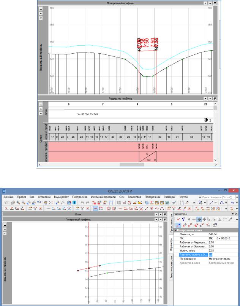
Task: Click the apply checkmark in Параметры toolbar
Action: coord(178,219)
